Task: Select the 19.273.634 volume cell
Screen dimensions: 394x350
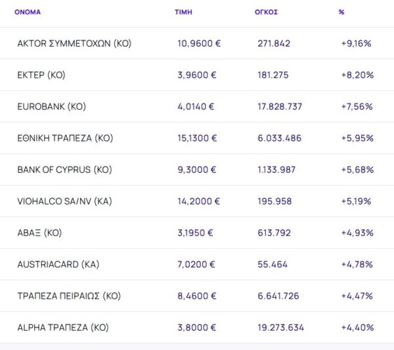Action: [x=280, y=328]
